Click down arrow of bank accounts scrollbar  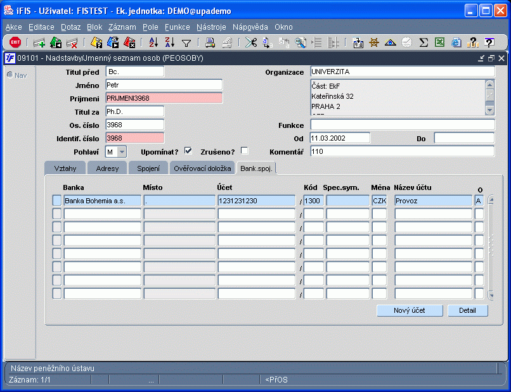tap(491, 295)
